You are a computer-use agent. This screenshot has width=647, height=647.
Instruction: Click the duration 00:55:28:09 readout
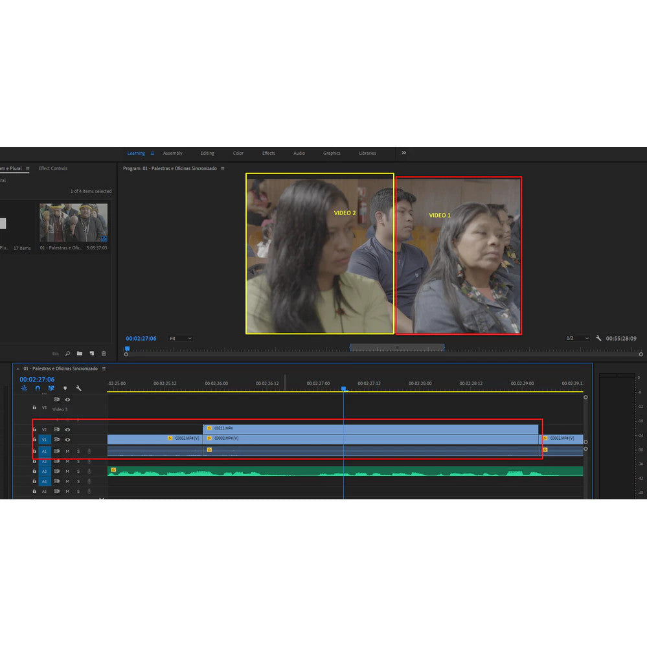621,338
